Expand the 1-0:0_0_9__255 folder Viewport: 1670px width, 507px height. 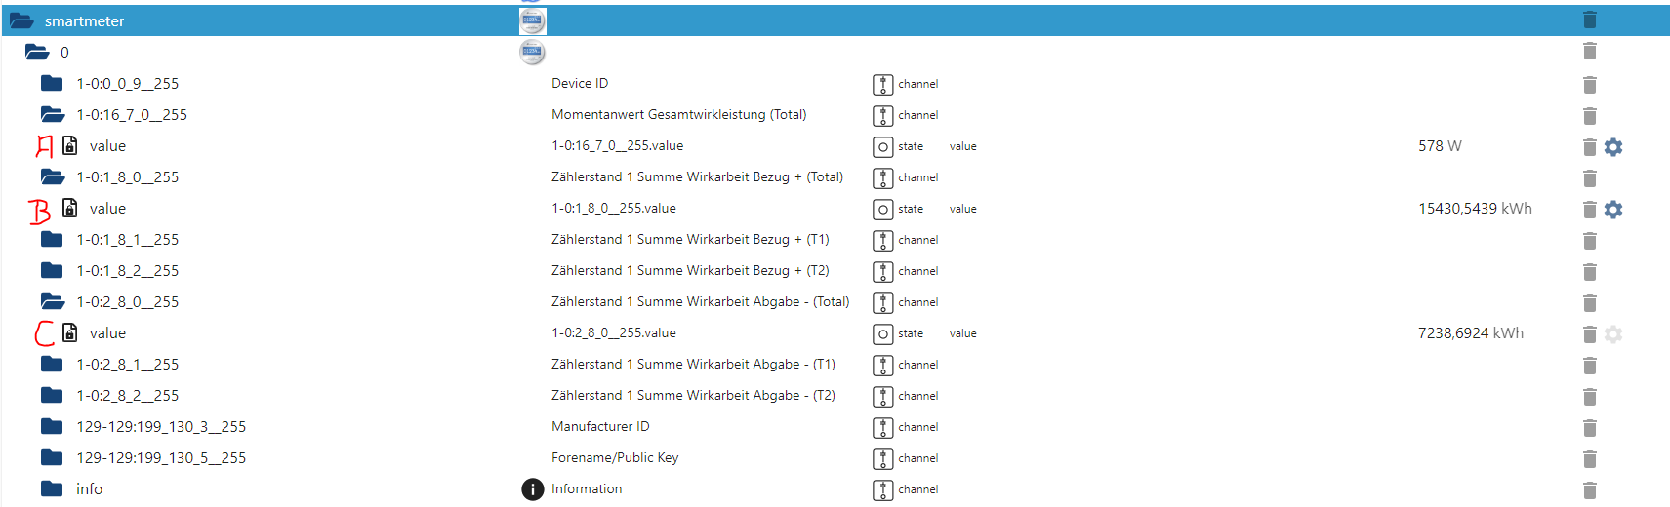click(x=53, y=84)
